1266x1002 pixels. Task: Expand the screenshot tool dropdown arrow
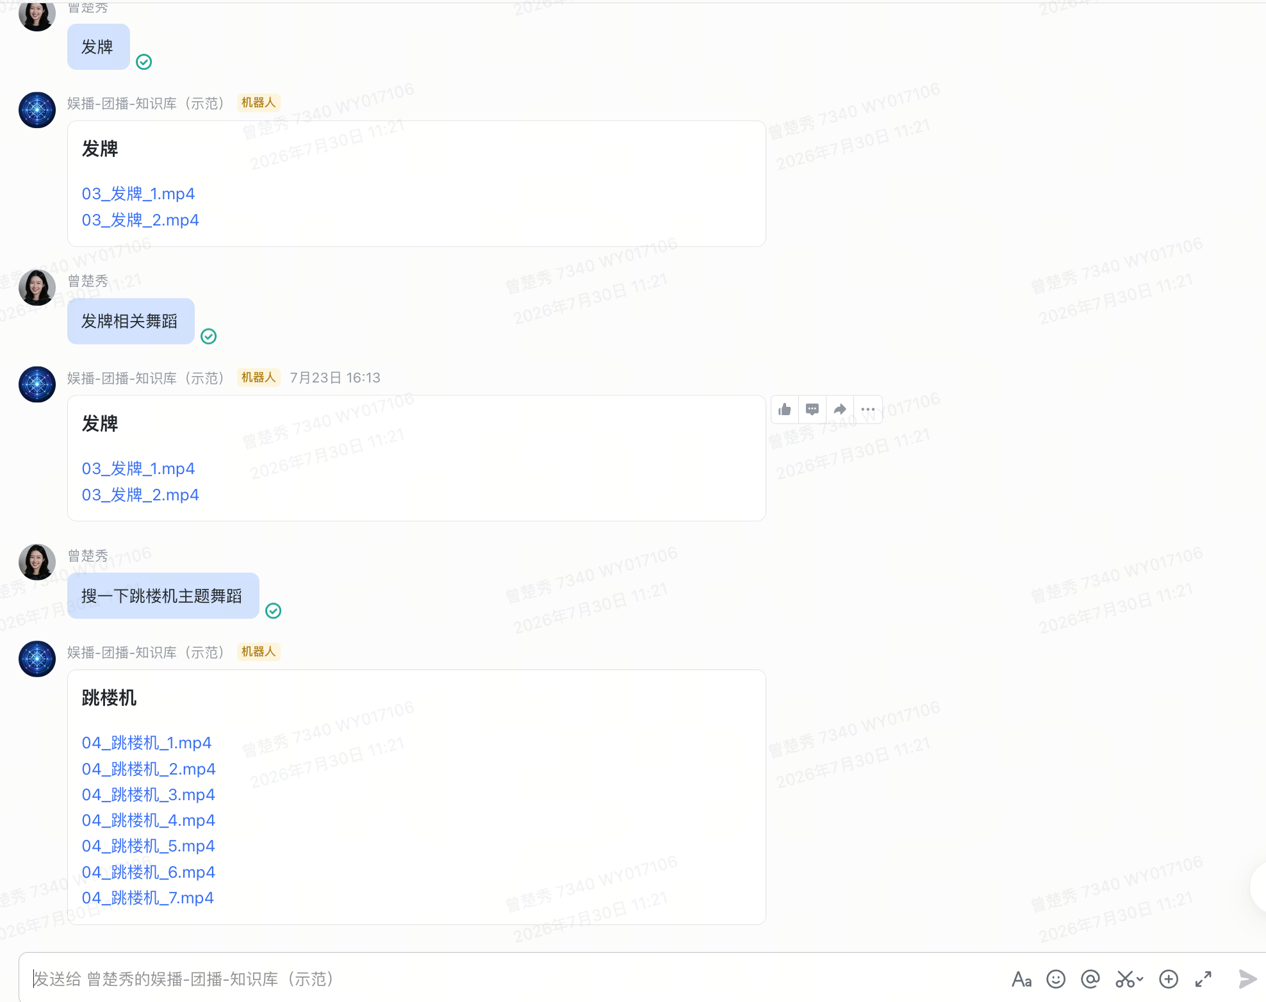click(x=1140, y=979)
